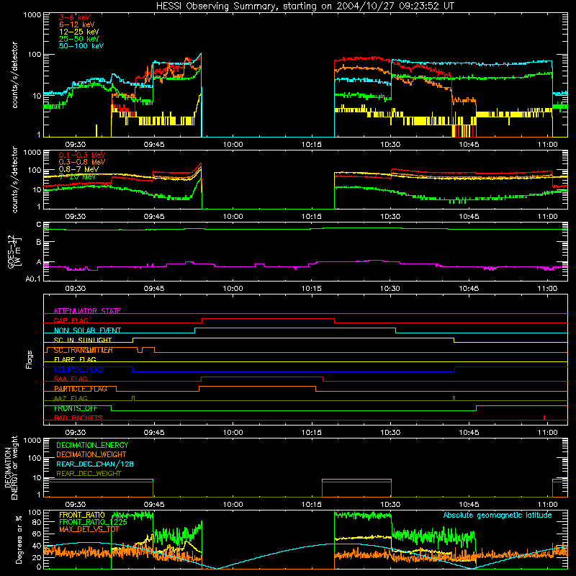Select the PARTICLE_FLAG label

81,389
